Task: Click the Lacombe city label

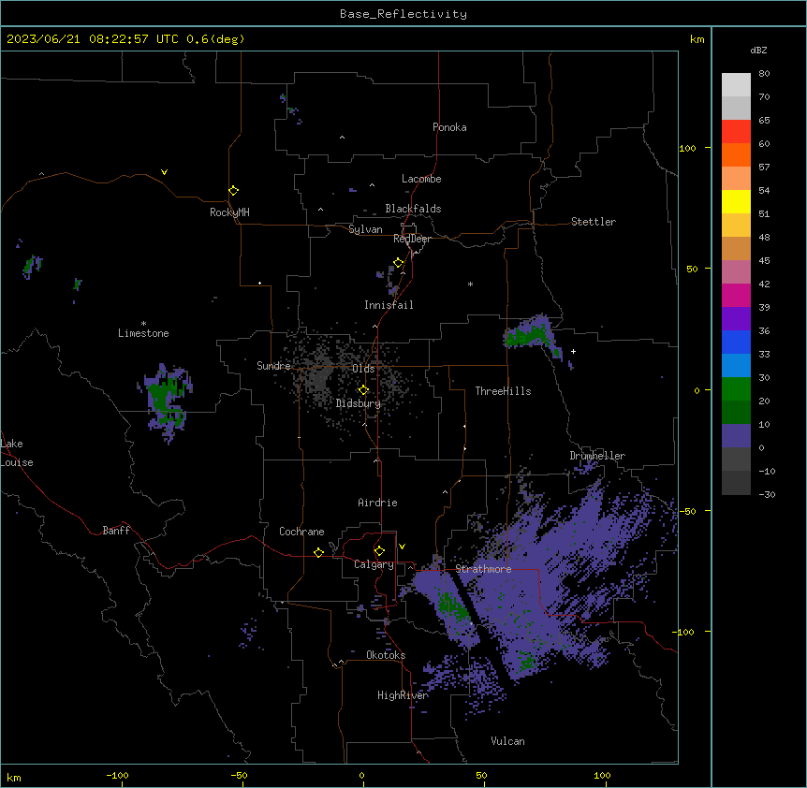Action: [x=421, y=179]
